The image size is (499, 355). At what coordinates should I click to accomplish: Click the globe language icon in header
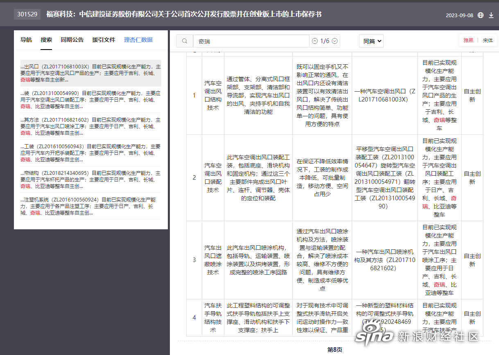[481, 15]
